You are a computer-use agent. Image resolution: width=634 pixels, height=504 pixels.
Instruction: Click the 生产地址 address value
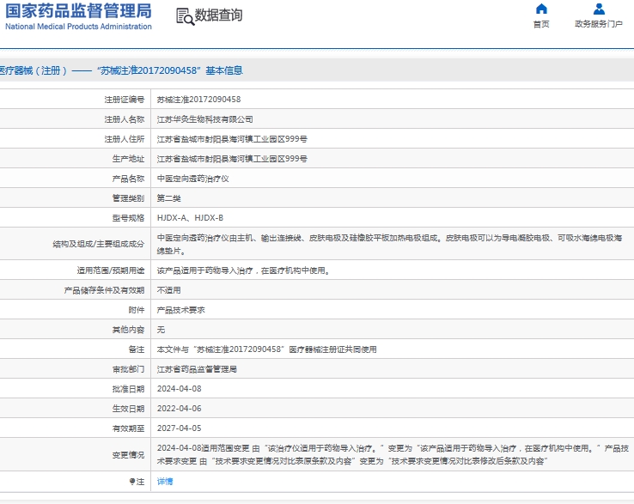coord(232,159)
